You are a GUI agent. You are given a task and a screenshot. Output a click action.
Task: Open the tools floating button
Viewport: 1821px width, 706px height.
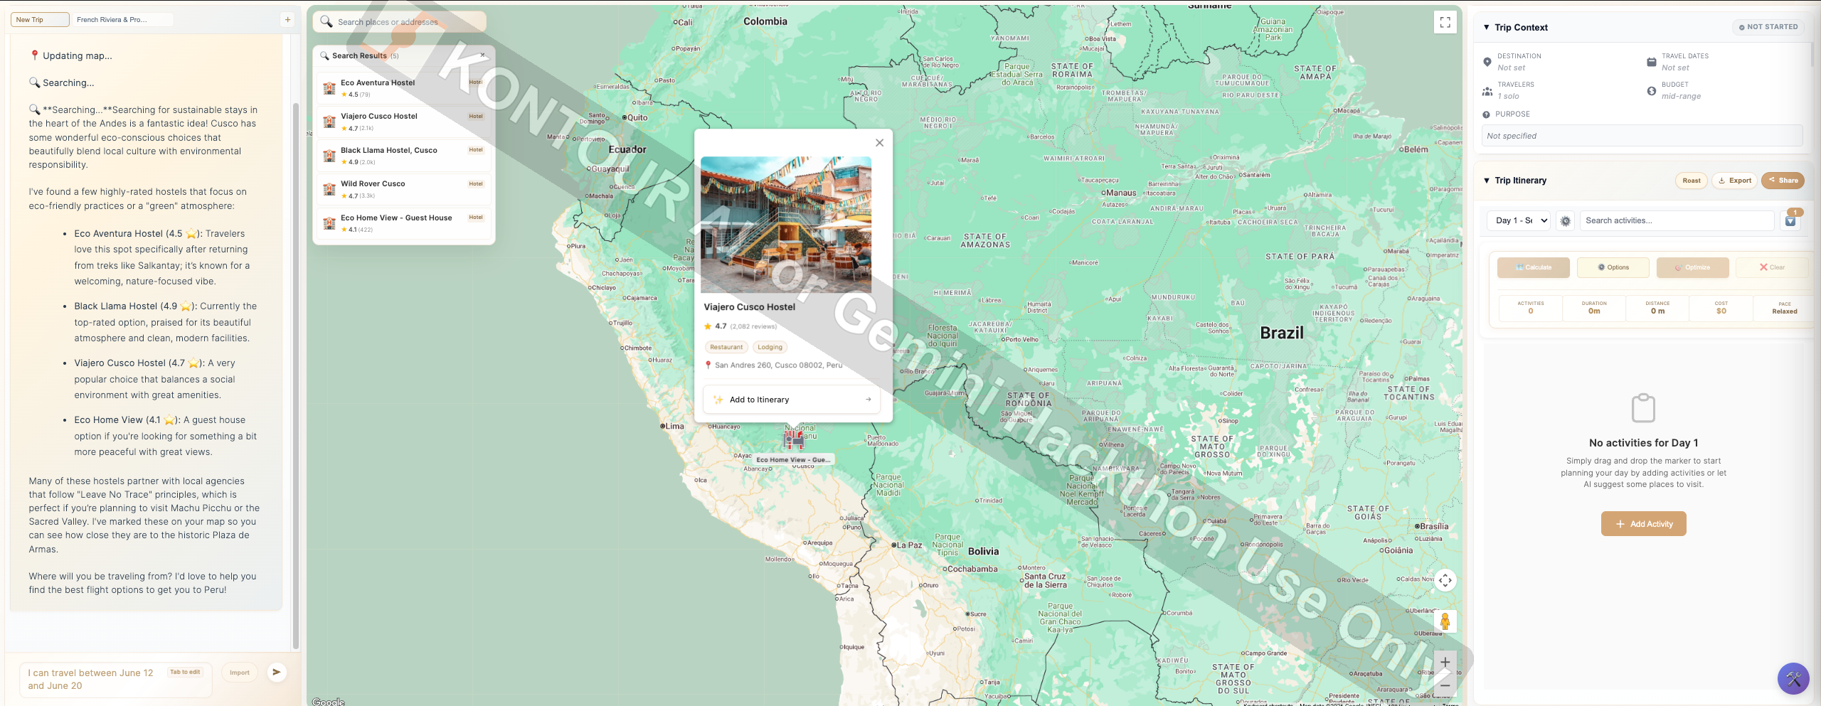1793,678
